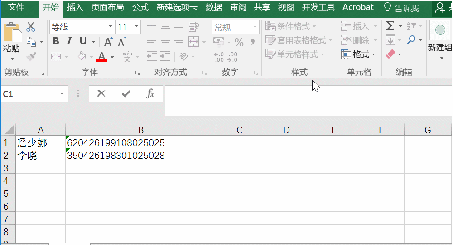The width and height of the screenshot is (453, 245).
Task: Toggle Italic formatting
Action: click(x=69, y=41)
